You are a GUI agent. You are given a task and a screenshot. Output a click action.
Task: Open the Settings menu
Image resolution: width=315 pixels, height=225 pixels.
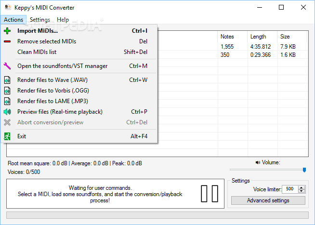pyautogui.click(x=40, y=20)
